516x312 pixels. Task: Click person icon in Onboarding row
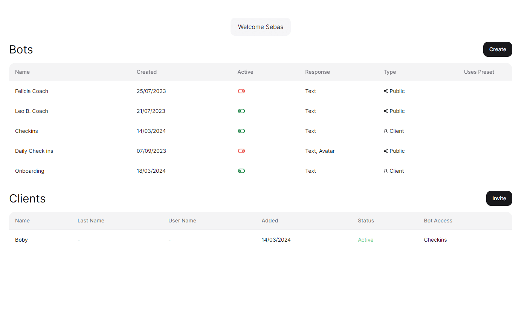tap(386, 171)
